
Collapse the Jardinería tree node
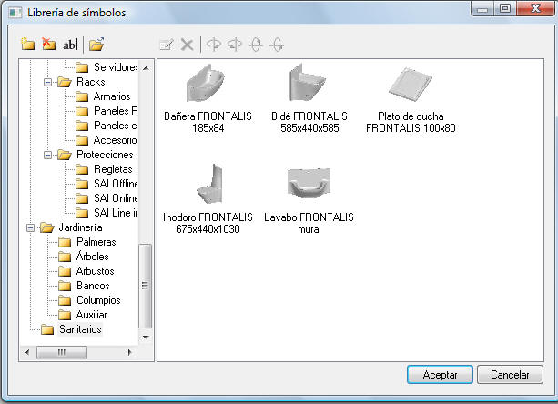point(31,228)
